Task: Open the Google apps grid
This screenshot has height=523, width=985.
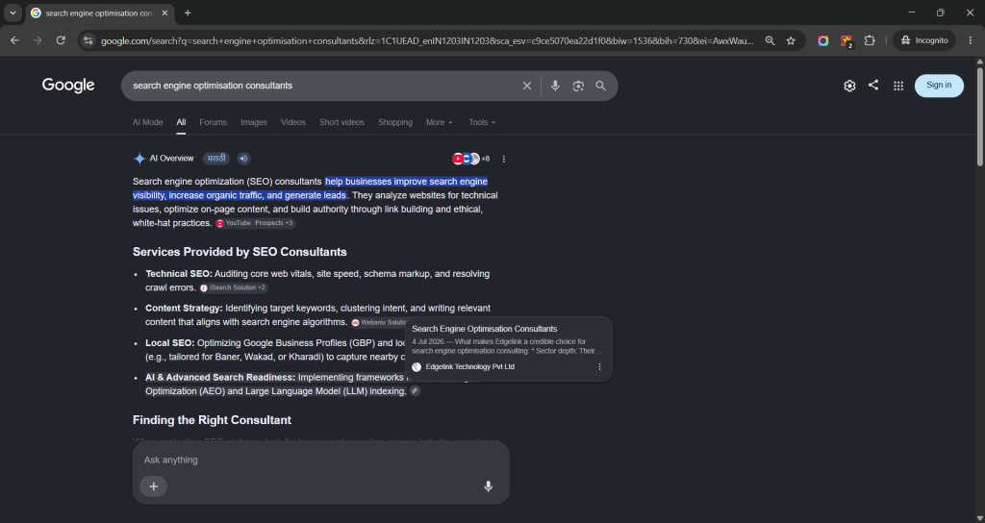Action: click(898, 86)
